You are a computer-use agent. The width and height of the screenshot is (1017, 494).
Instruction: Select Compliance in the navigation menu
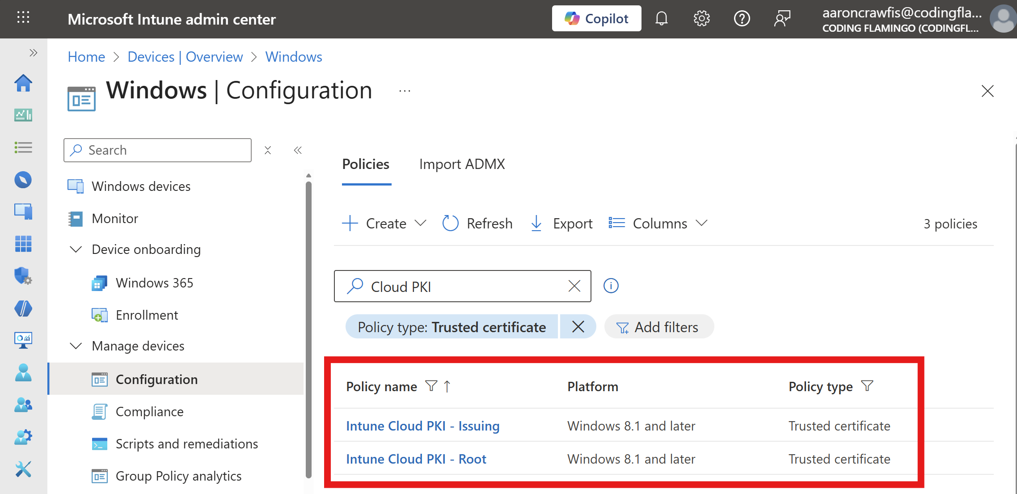coord(149,411)
